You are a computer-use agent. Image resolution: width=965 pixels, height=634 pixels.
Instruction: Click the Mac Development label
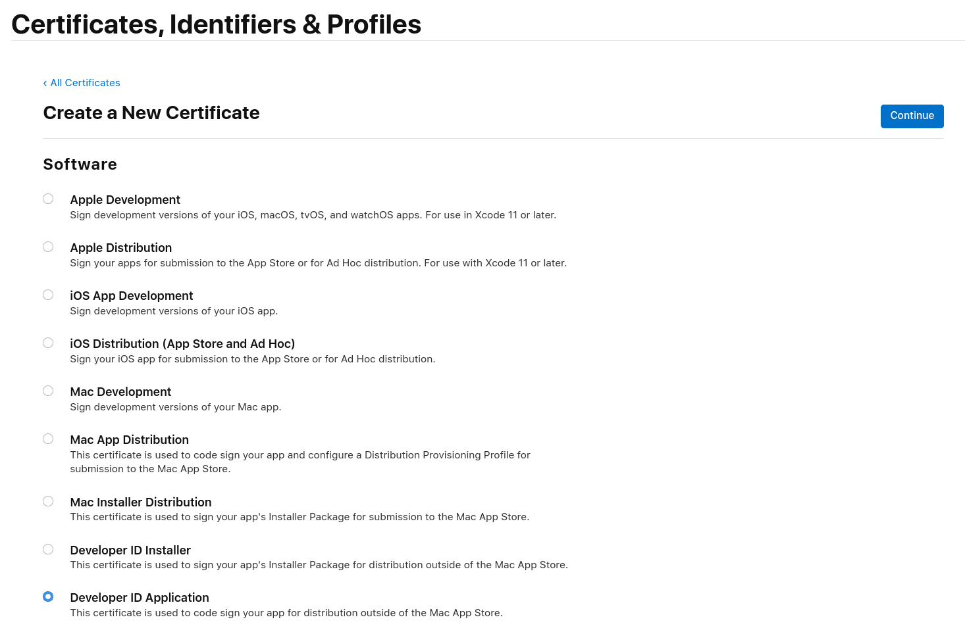point(120,392)
